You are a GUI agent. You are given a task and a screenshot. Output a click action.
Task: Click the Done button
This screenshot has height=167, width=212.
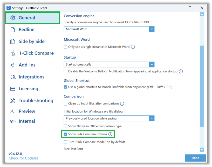tap(195, 158)
